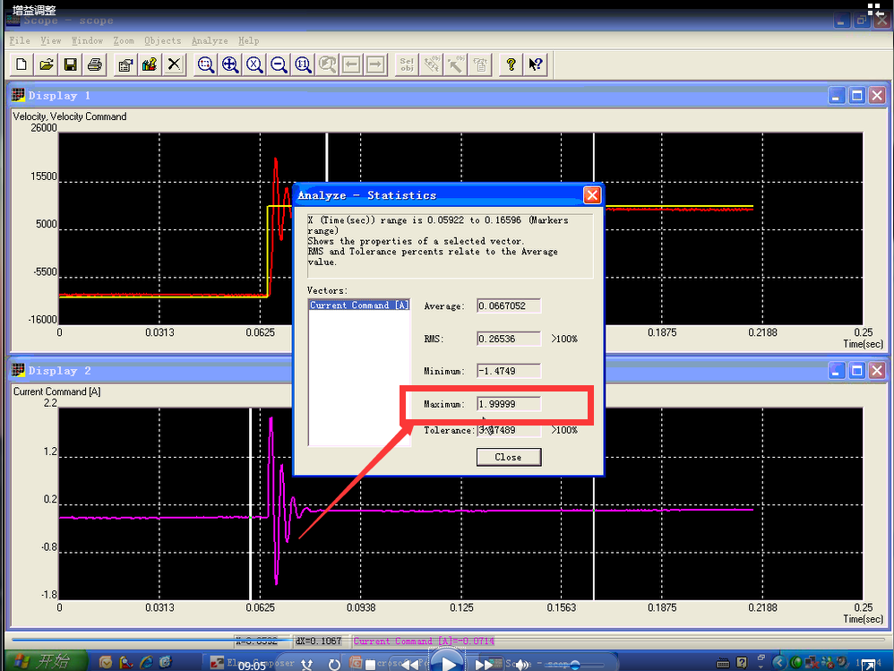Activate the zoom-out tool
The height and width of the screenshot is (671, 894).
pos(279,64)
